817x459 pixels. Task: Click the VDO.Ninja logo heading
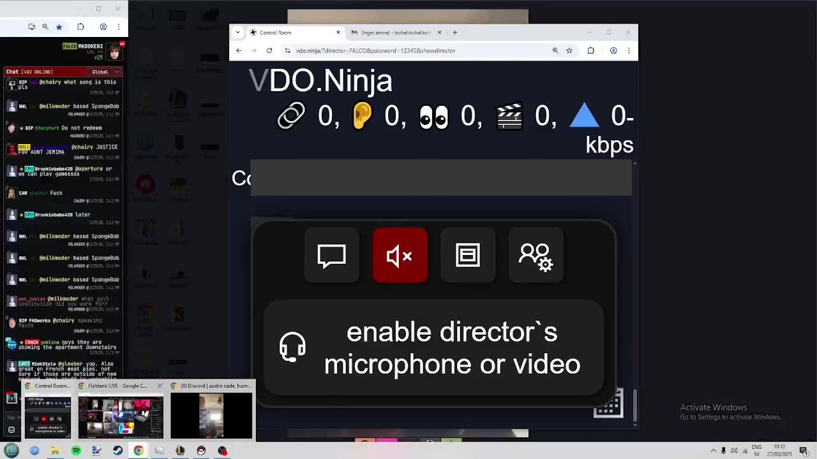click(x=320, y=81)
